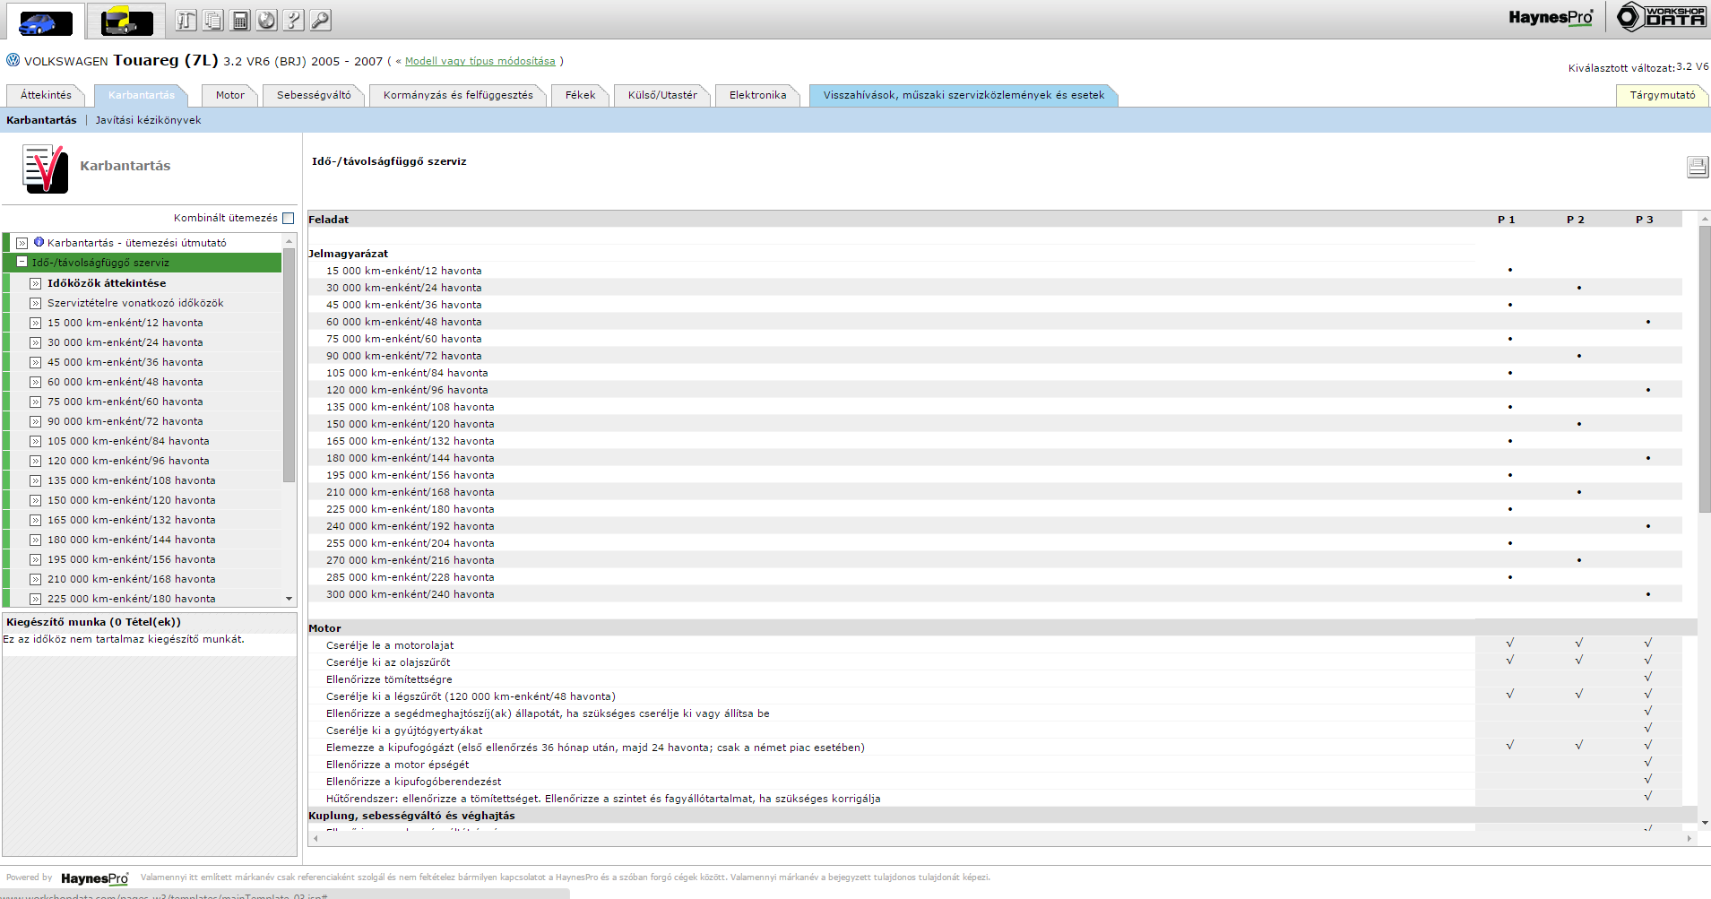Image resolution: width=1711 pixels, height=899 pixels.
Task: Open the Javítási kézikönyvek link
Action: [148, 120]
